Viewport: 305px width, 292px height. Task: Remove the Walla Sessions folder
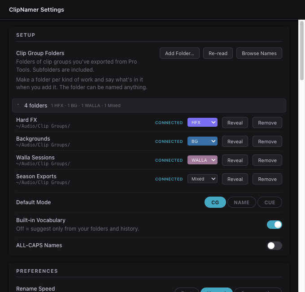pyautogui.click(x=267, y=160)
